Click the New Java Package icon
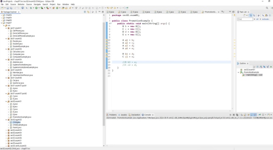Viewport: 273px width, 150px height. 54,8
